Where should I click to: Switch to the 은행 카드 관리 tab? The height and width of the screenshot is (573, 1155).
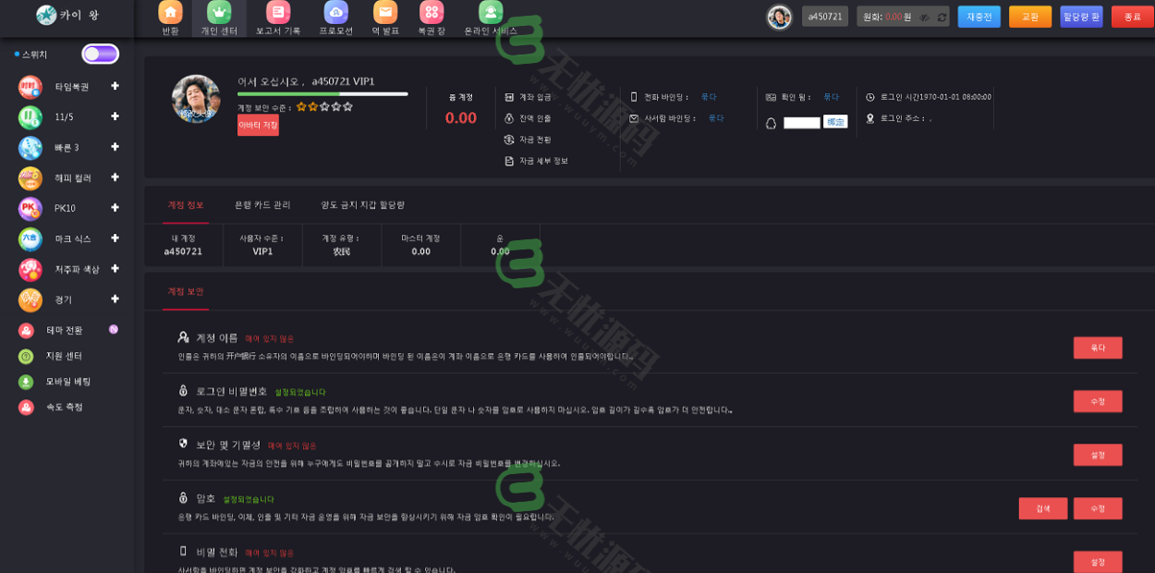tap(264, 205)
